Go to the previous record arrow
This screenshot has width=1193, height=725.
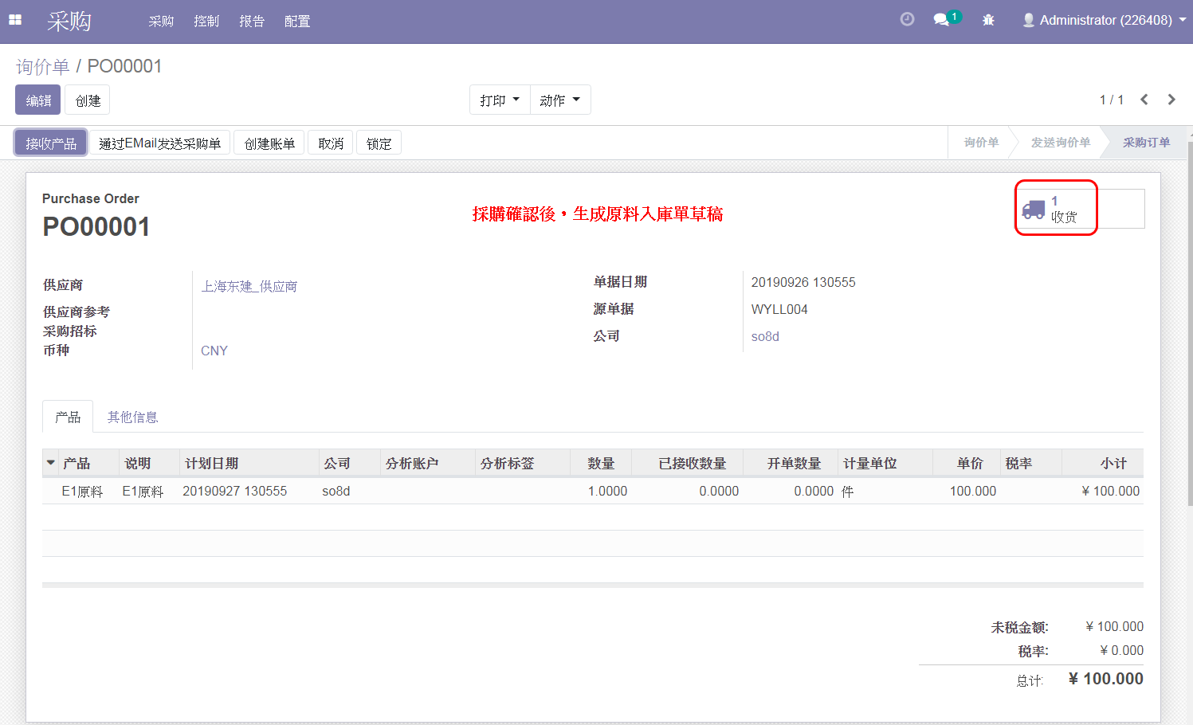point(1144,100)
